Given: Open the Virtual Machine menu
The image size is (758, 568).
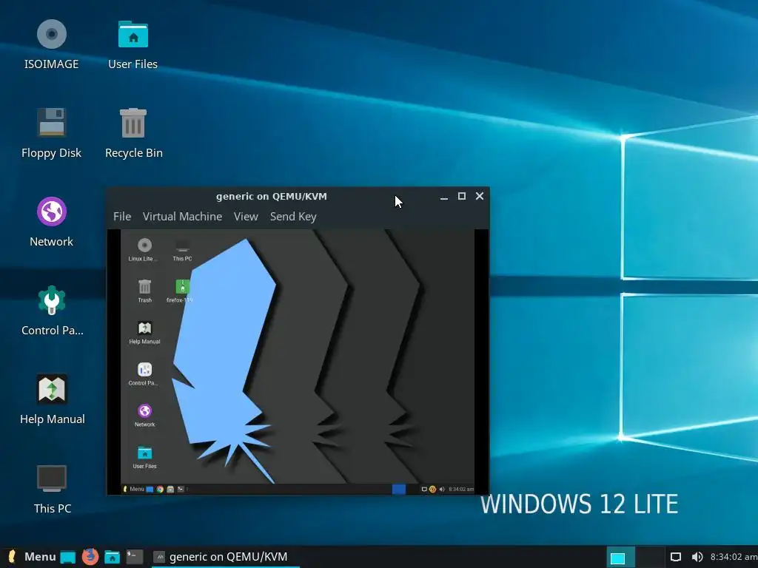Looking at the screenshot, I should [182, 217].
